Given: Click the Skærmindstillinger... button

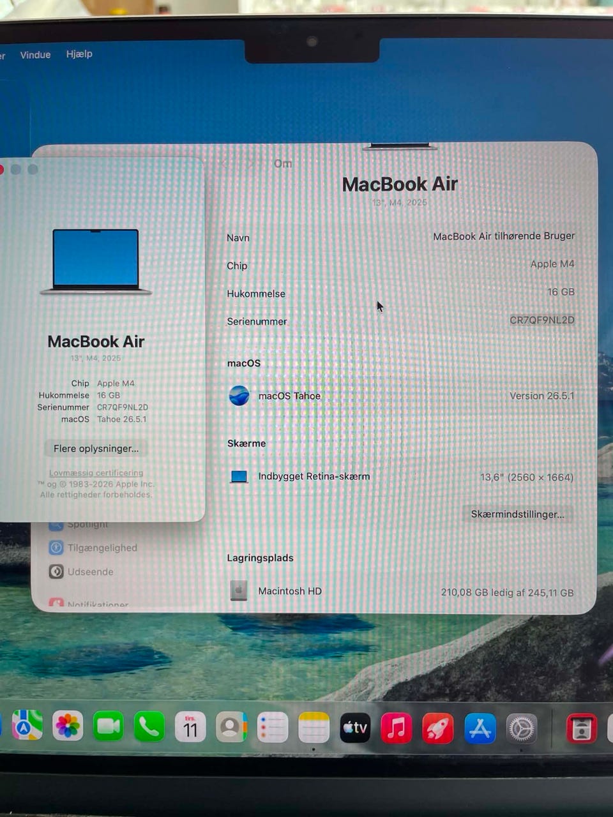Looking at the screenshot, I should click(x=518, y=514).
